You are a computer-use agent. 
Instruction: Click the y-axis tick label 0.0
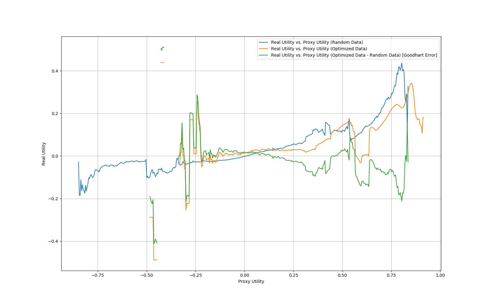click(55, 156)
